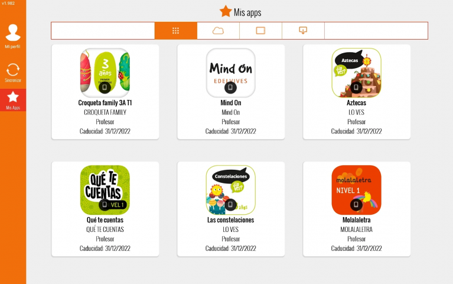This screenshot has height=284, width=453.
Task: Click the device badge on Mind On
Action: tap(230, 87)
